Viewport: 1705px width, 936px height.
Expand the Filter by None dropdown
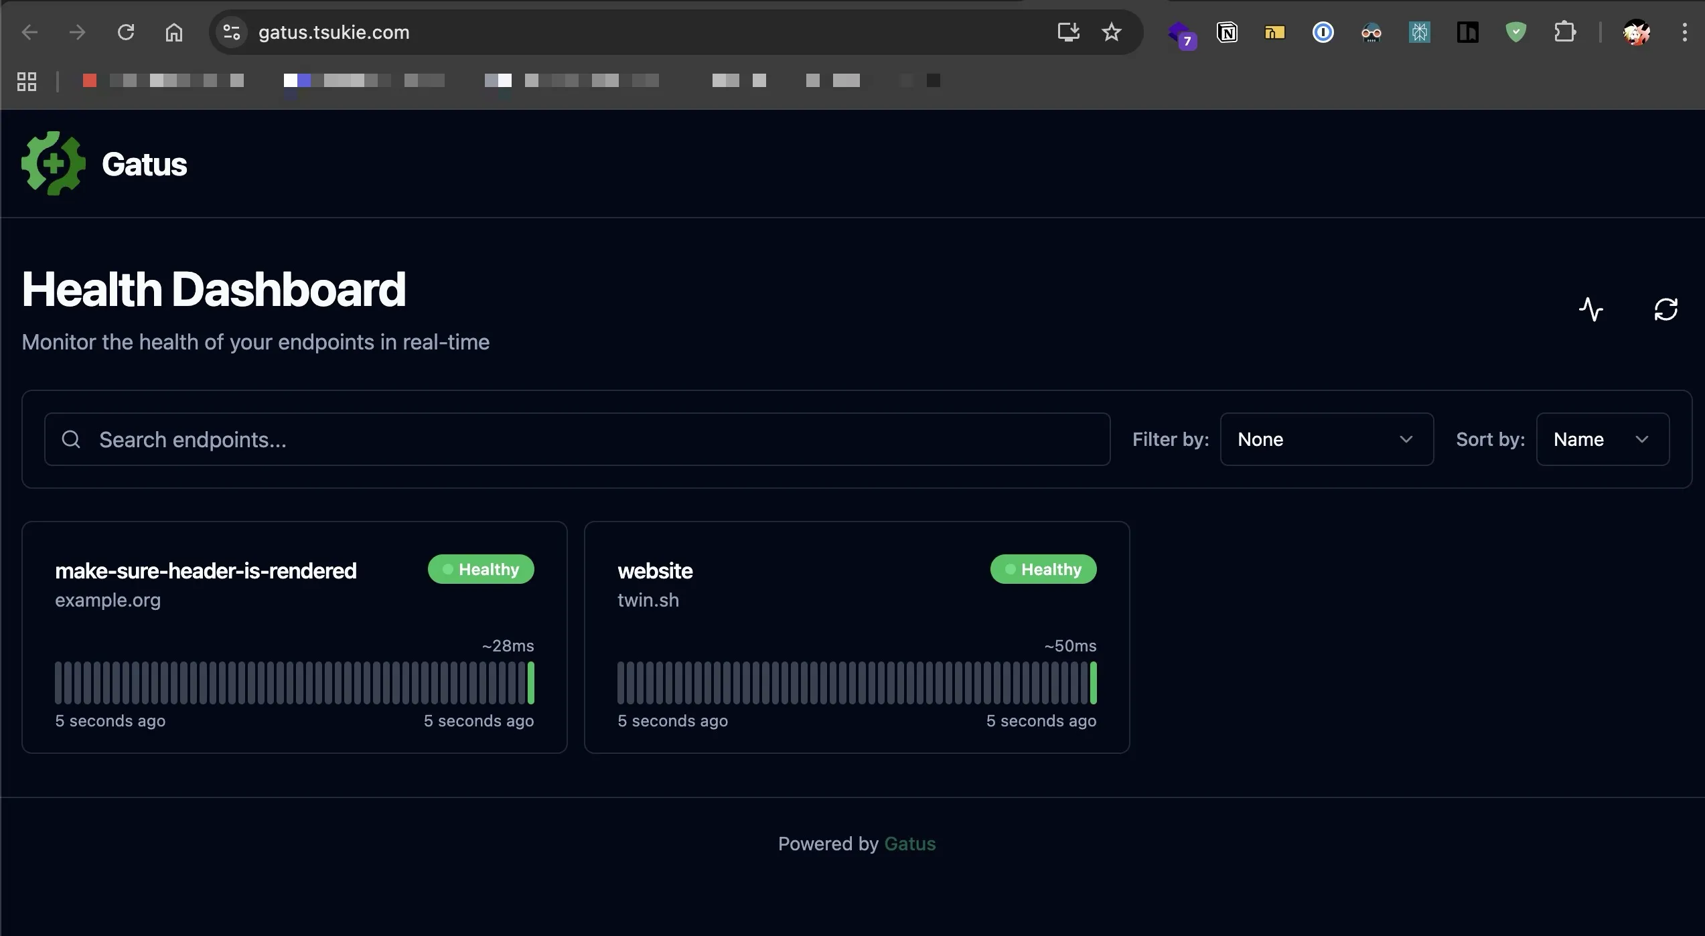(x=1326, y=439)
